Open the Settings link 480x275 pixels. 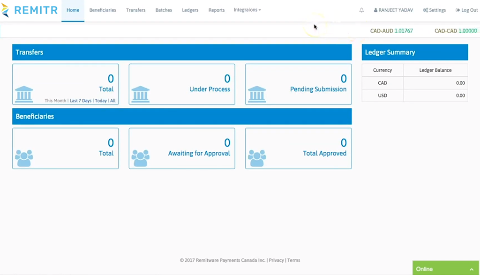(x=435, y=10)
